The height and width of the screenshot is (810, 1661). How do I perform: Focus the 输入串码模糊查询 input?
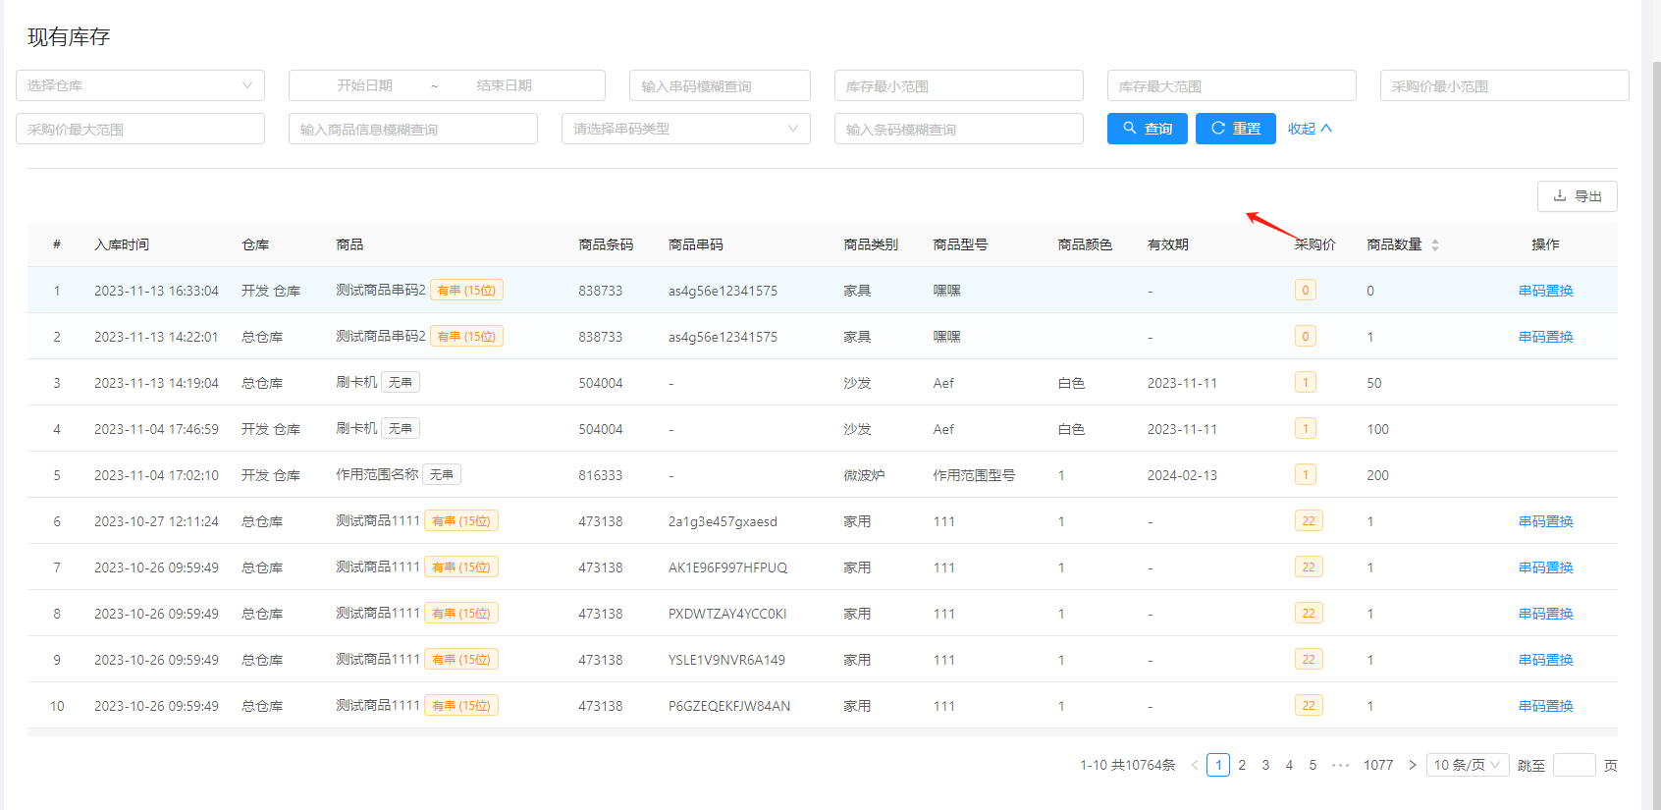[720, 85]
